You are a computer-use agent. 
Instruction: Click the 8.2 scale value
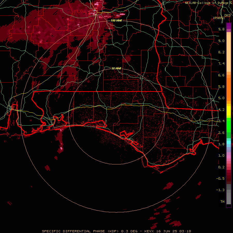221,52
